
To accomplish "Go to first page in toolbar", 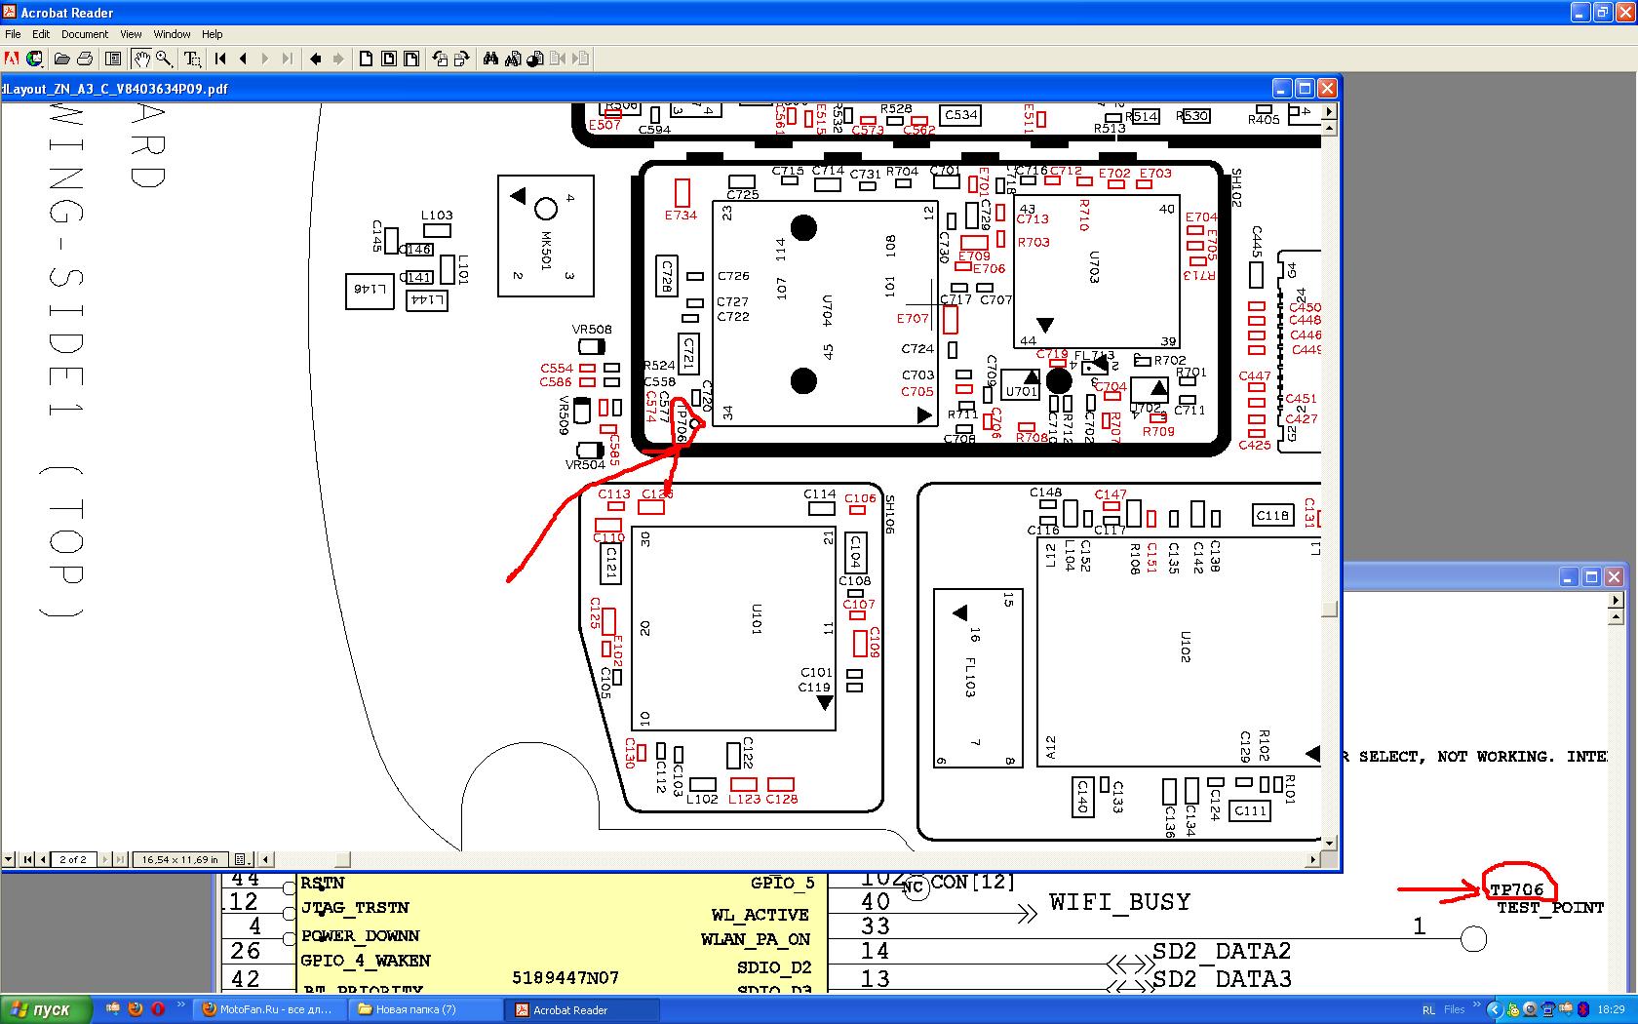I will (220, 59).
